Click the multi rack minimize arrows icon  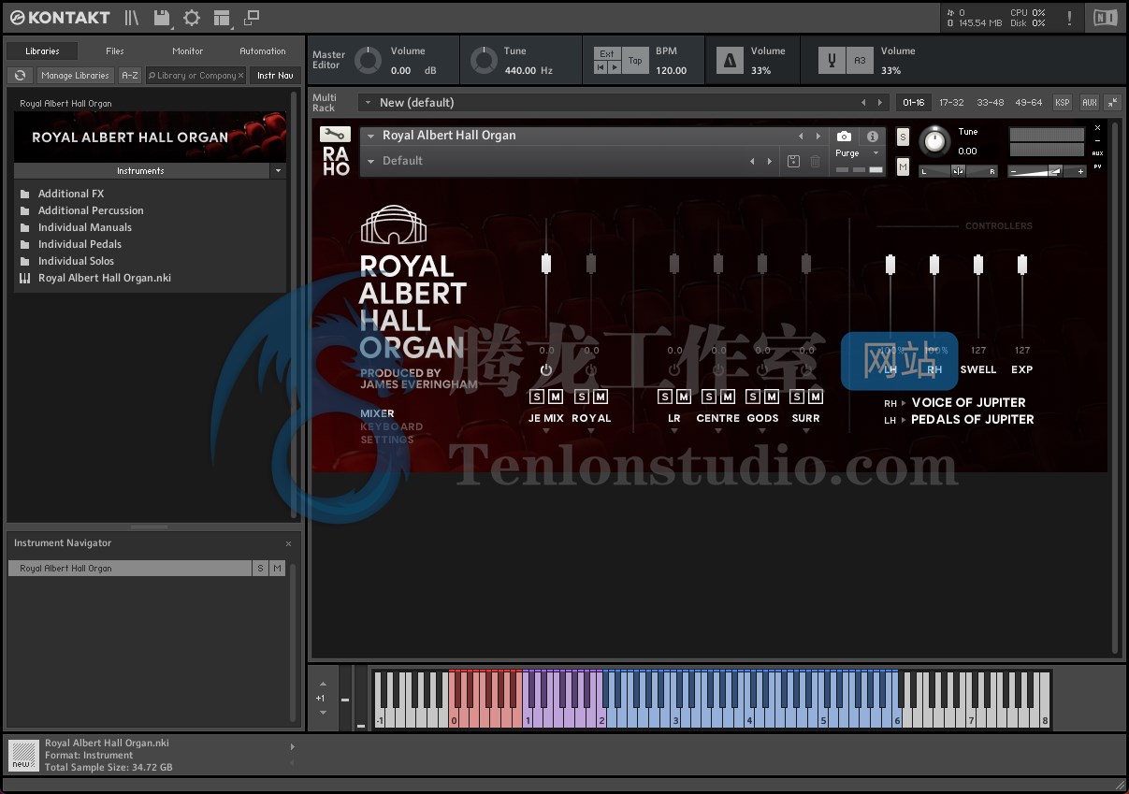(1112, 103)
